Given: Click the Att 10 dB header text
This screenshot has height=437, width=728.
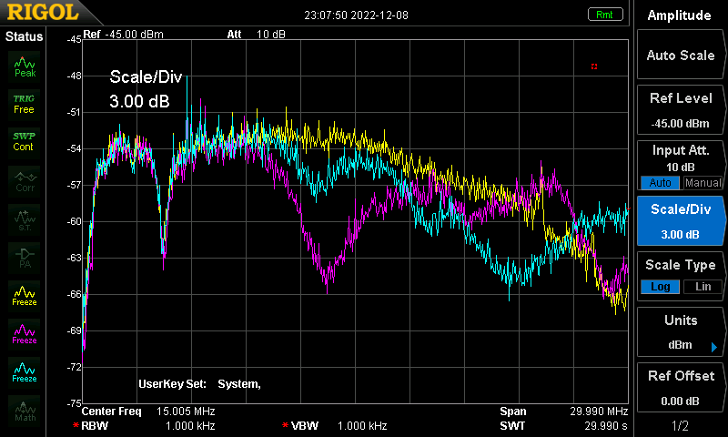Looking at the screenshot, I should (x=256, y=34).
